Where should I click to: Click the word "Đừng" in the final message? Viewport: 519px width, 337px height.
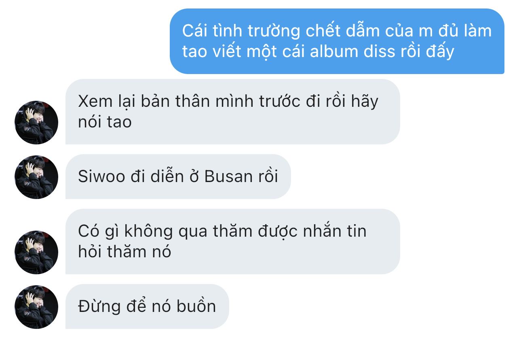pos(99,306)
